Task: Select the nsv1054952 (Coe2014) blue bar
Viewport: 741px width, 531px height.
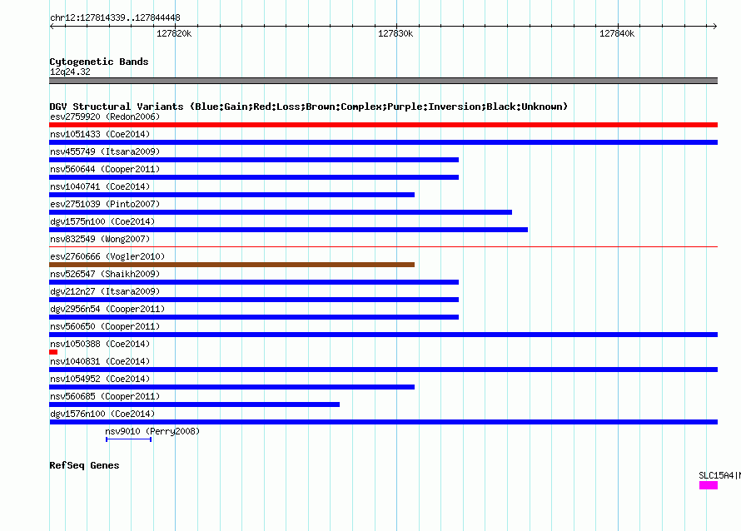Action: (x=232, y=387)
